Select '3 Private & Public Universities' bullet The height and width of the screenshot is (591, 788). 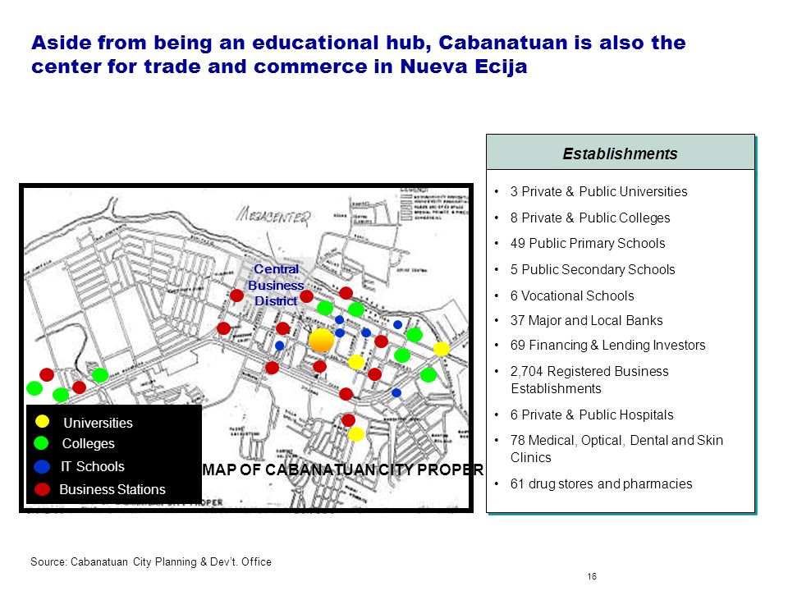(x=598, y=191)
